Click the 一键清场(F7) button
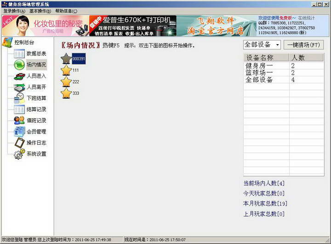The width and height of the screenshot is (331, 244). click(x=303, y=45)
